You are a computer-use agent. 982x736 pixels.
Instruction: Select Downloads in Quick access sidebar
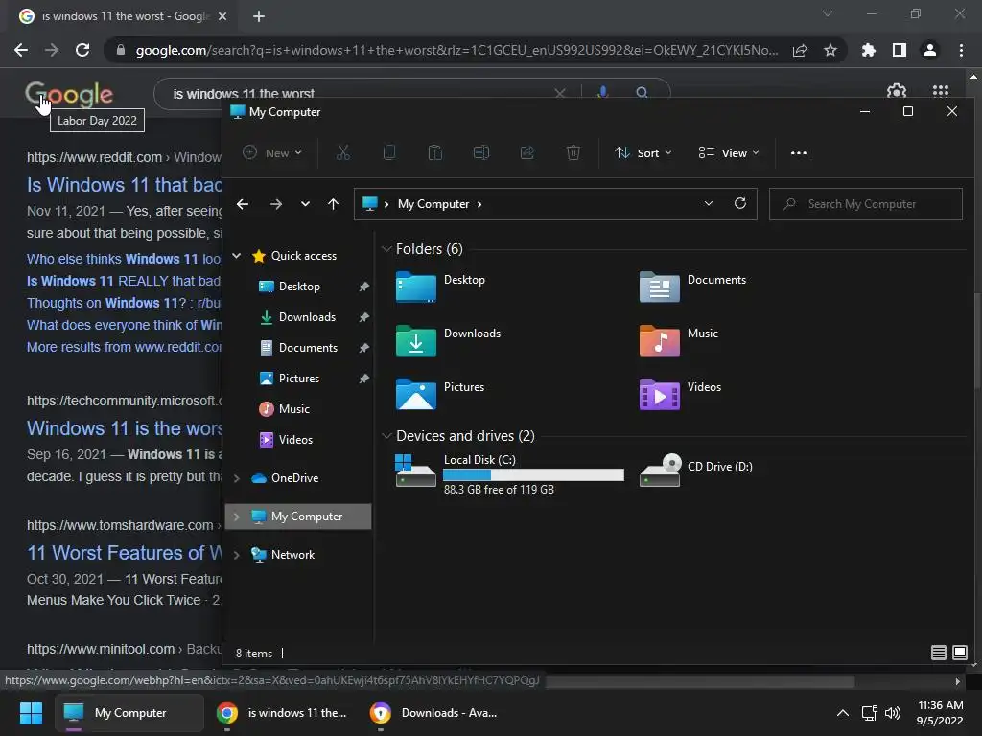307,316
